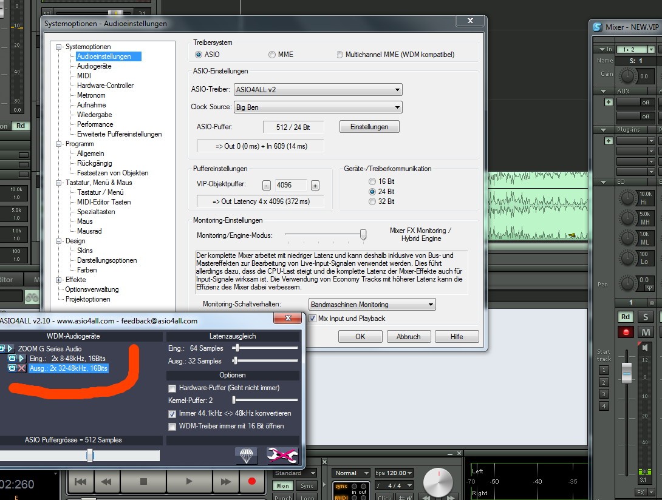Open Skins under Design in the tree
Image resolution: width=662 pixels, height=500 pixels.
tap(84, 251)
